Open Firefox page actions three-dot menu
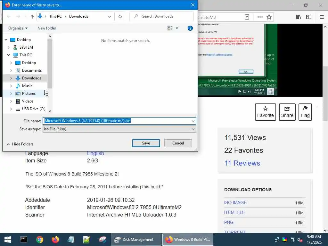This screenshot has width=328, height=246. point(260,17)
